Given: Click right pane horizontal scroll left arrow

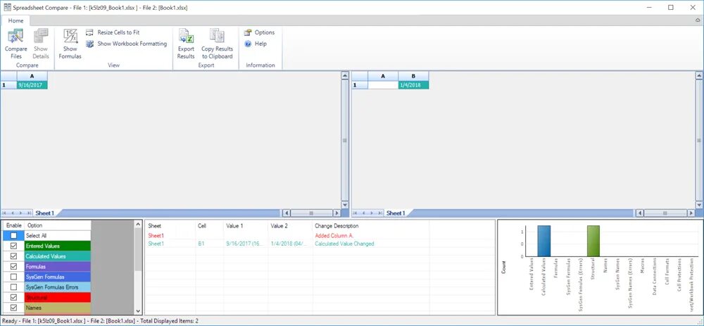Looking at the screenshot, I should 641,213.
